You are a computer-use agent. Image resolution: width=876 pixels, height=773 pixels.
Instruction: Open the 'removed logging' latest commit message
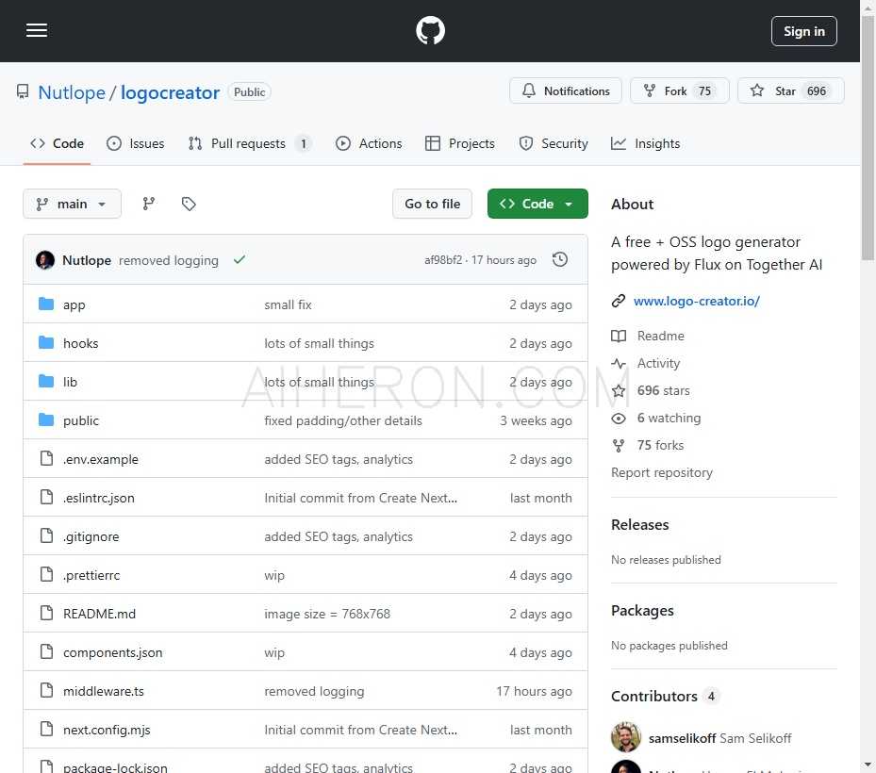tap(168, 260)
